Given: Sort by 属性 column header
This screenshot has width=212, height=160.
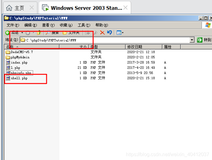Looking at the screenshot, I should click(x=172, y=47).
